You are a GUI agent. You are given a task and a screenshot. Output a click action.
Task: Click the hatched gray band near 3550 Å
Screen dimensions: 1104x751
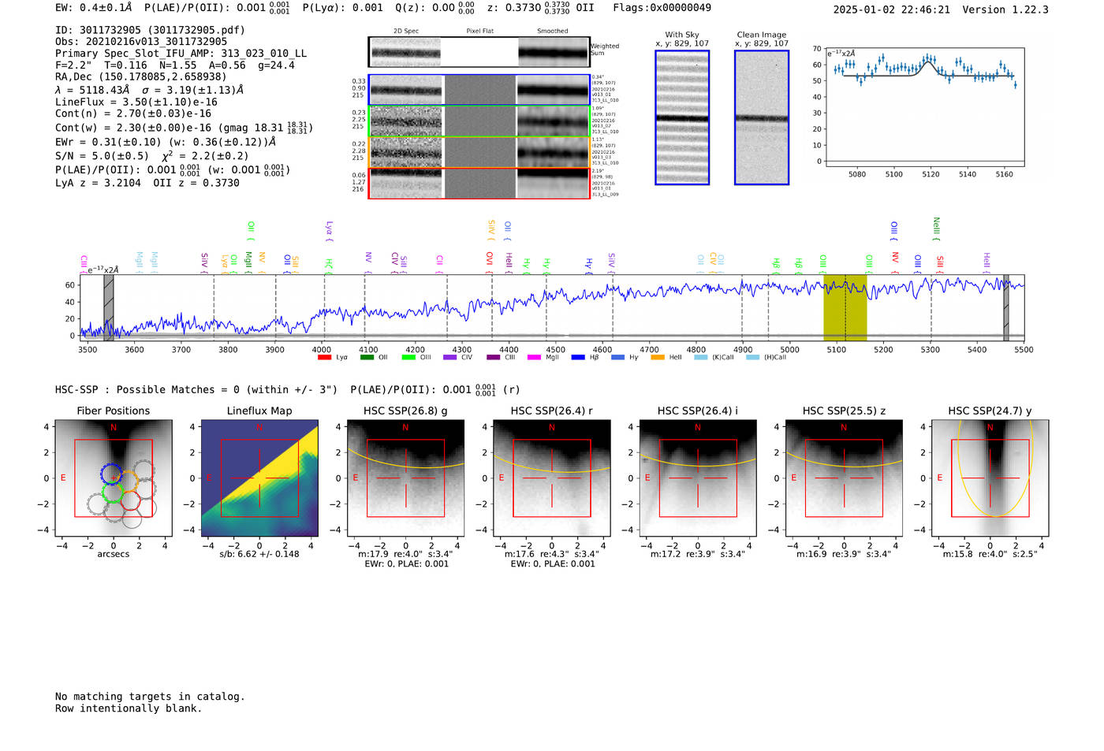(x=109, y=307)
